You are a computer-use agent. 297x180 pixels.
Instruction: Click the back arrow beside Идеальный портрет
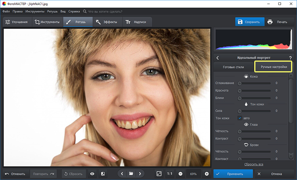coord(217,58)
